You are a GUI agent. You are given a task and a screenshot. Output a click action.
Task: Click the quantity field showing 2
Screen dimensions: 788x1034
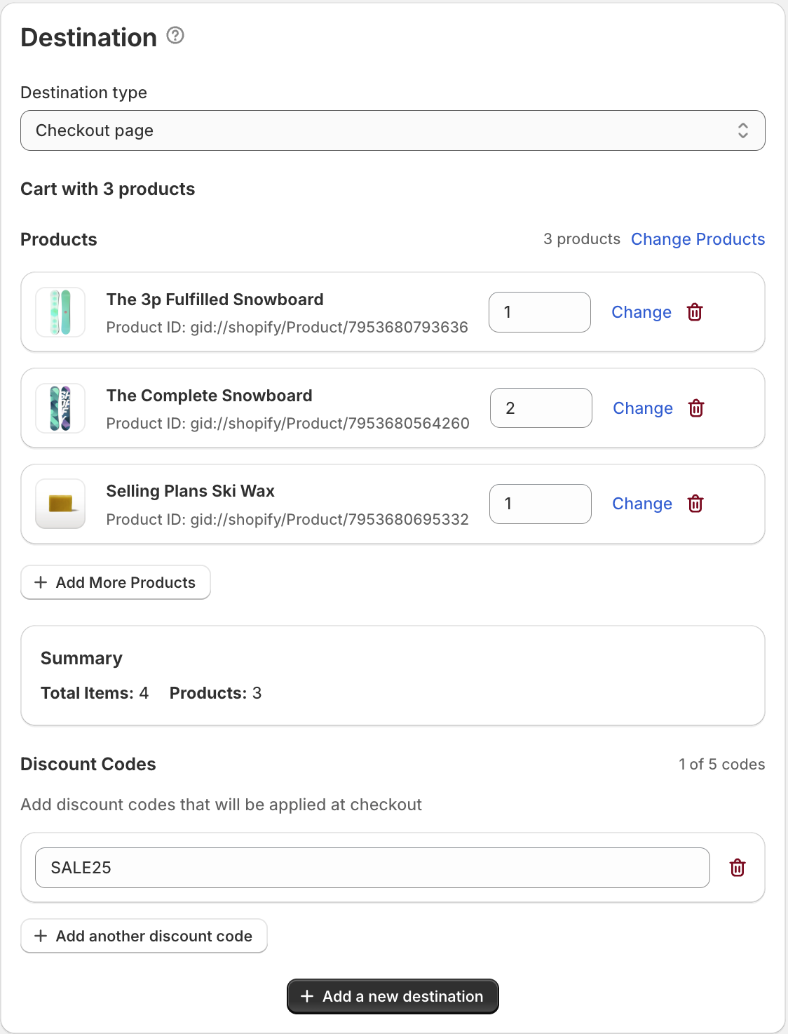coord(540,408)
